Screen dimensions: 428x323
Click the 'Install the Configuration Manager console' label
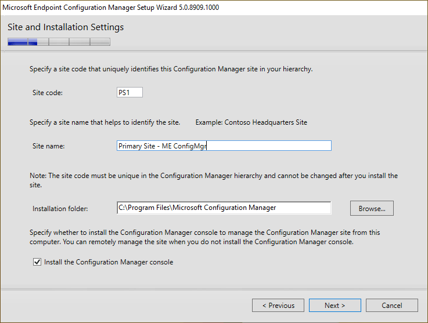[109, 262]
